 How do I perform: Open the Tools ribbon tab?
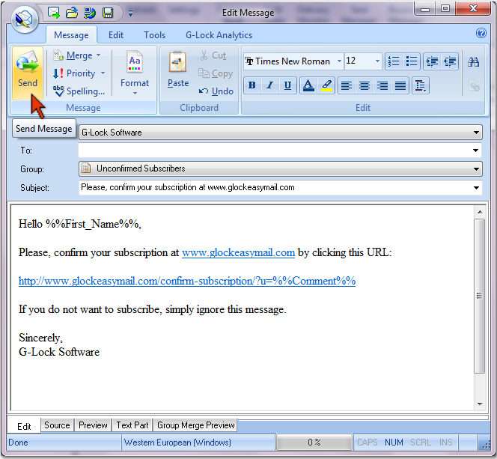[154, 35]
